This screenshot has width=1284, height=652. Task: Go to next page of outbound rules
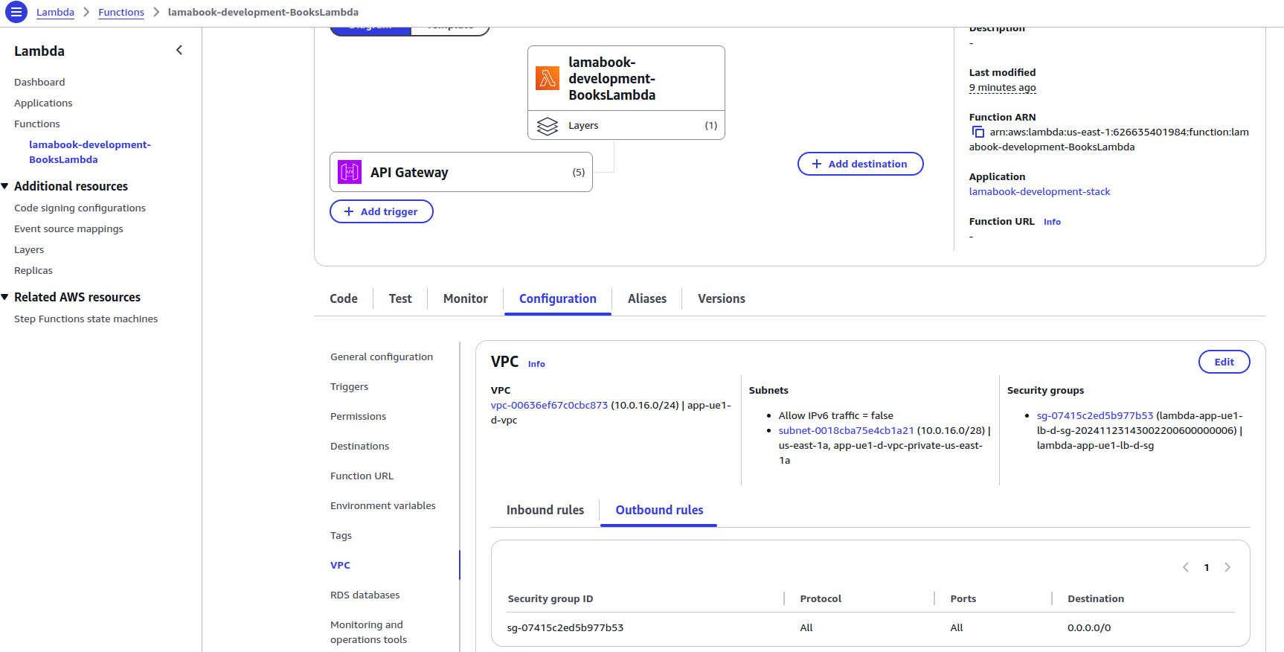[1227, 567]
